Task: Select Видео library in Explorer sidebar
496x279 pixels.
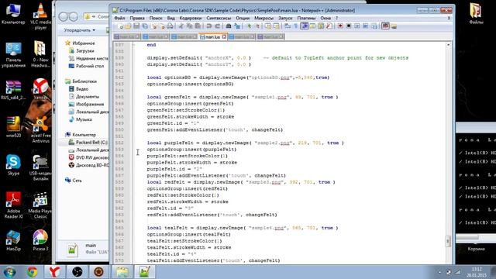Action: pyautogui.click(x=79, y=89)
